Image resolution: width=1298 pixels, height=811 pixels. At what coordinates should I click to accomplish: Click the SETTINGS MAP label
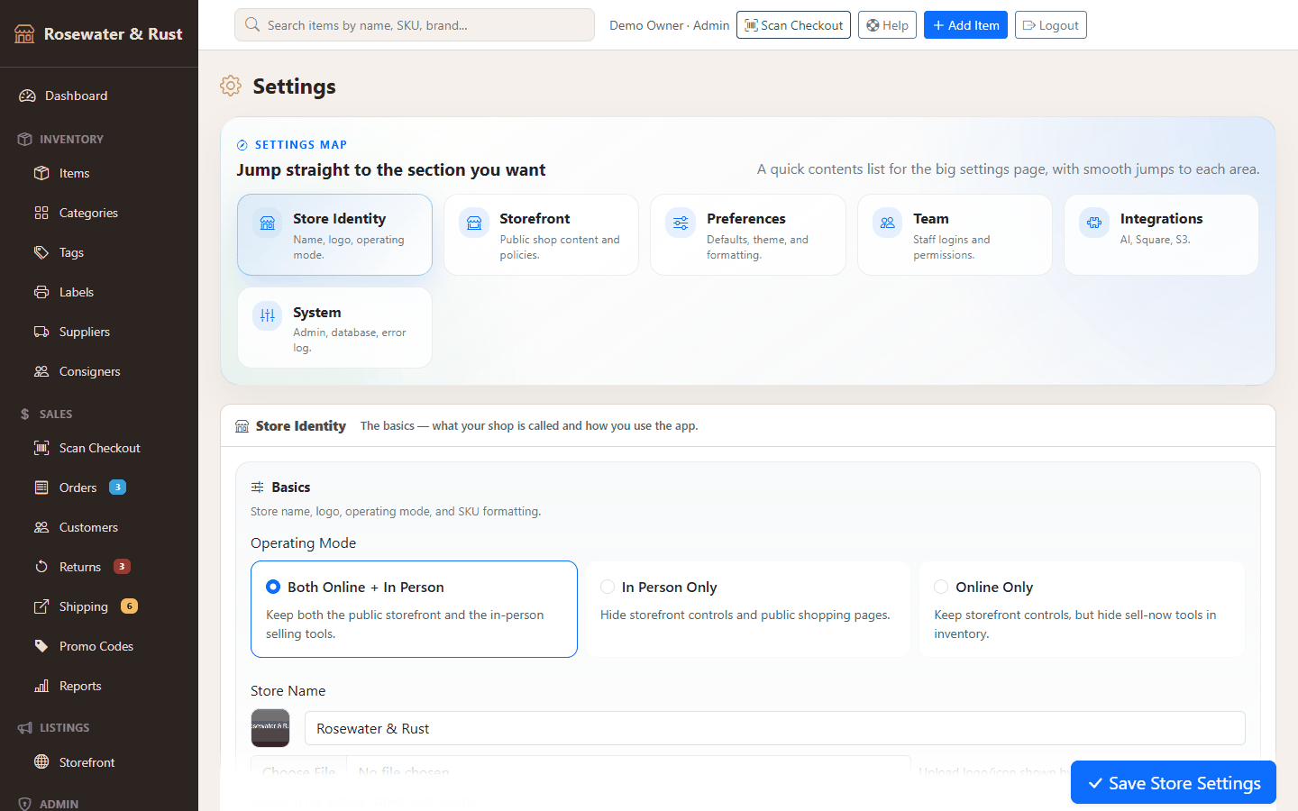point(301,145)
